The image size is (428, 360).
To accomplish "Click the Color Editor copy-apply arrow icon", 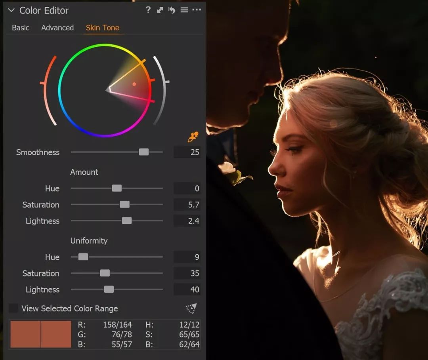I will tap(160, 10).
